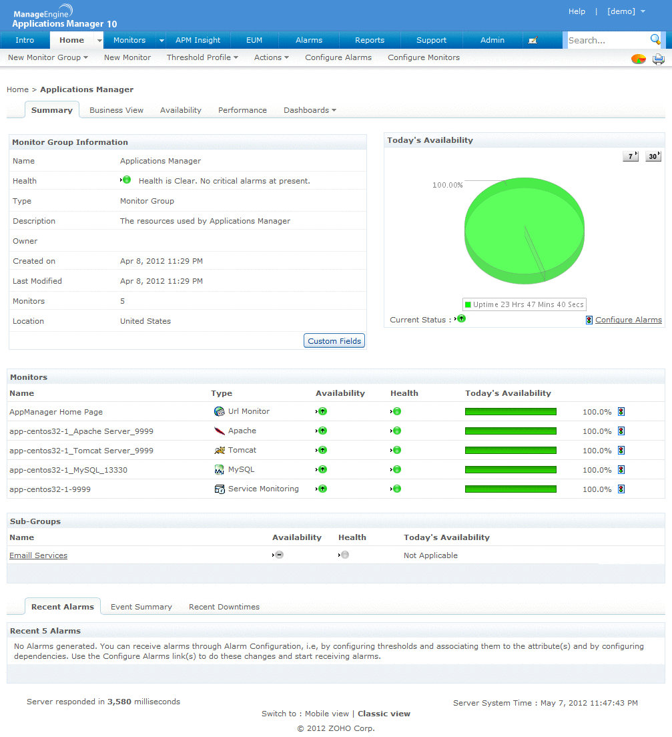This screenshot has height=737, width=672.
Task: Configure alarm icon for Apache Server row
Action: click(x=621, y=431)
